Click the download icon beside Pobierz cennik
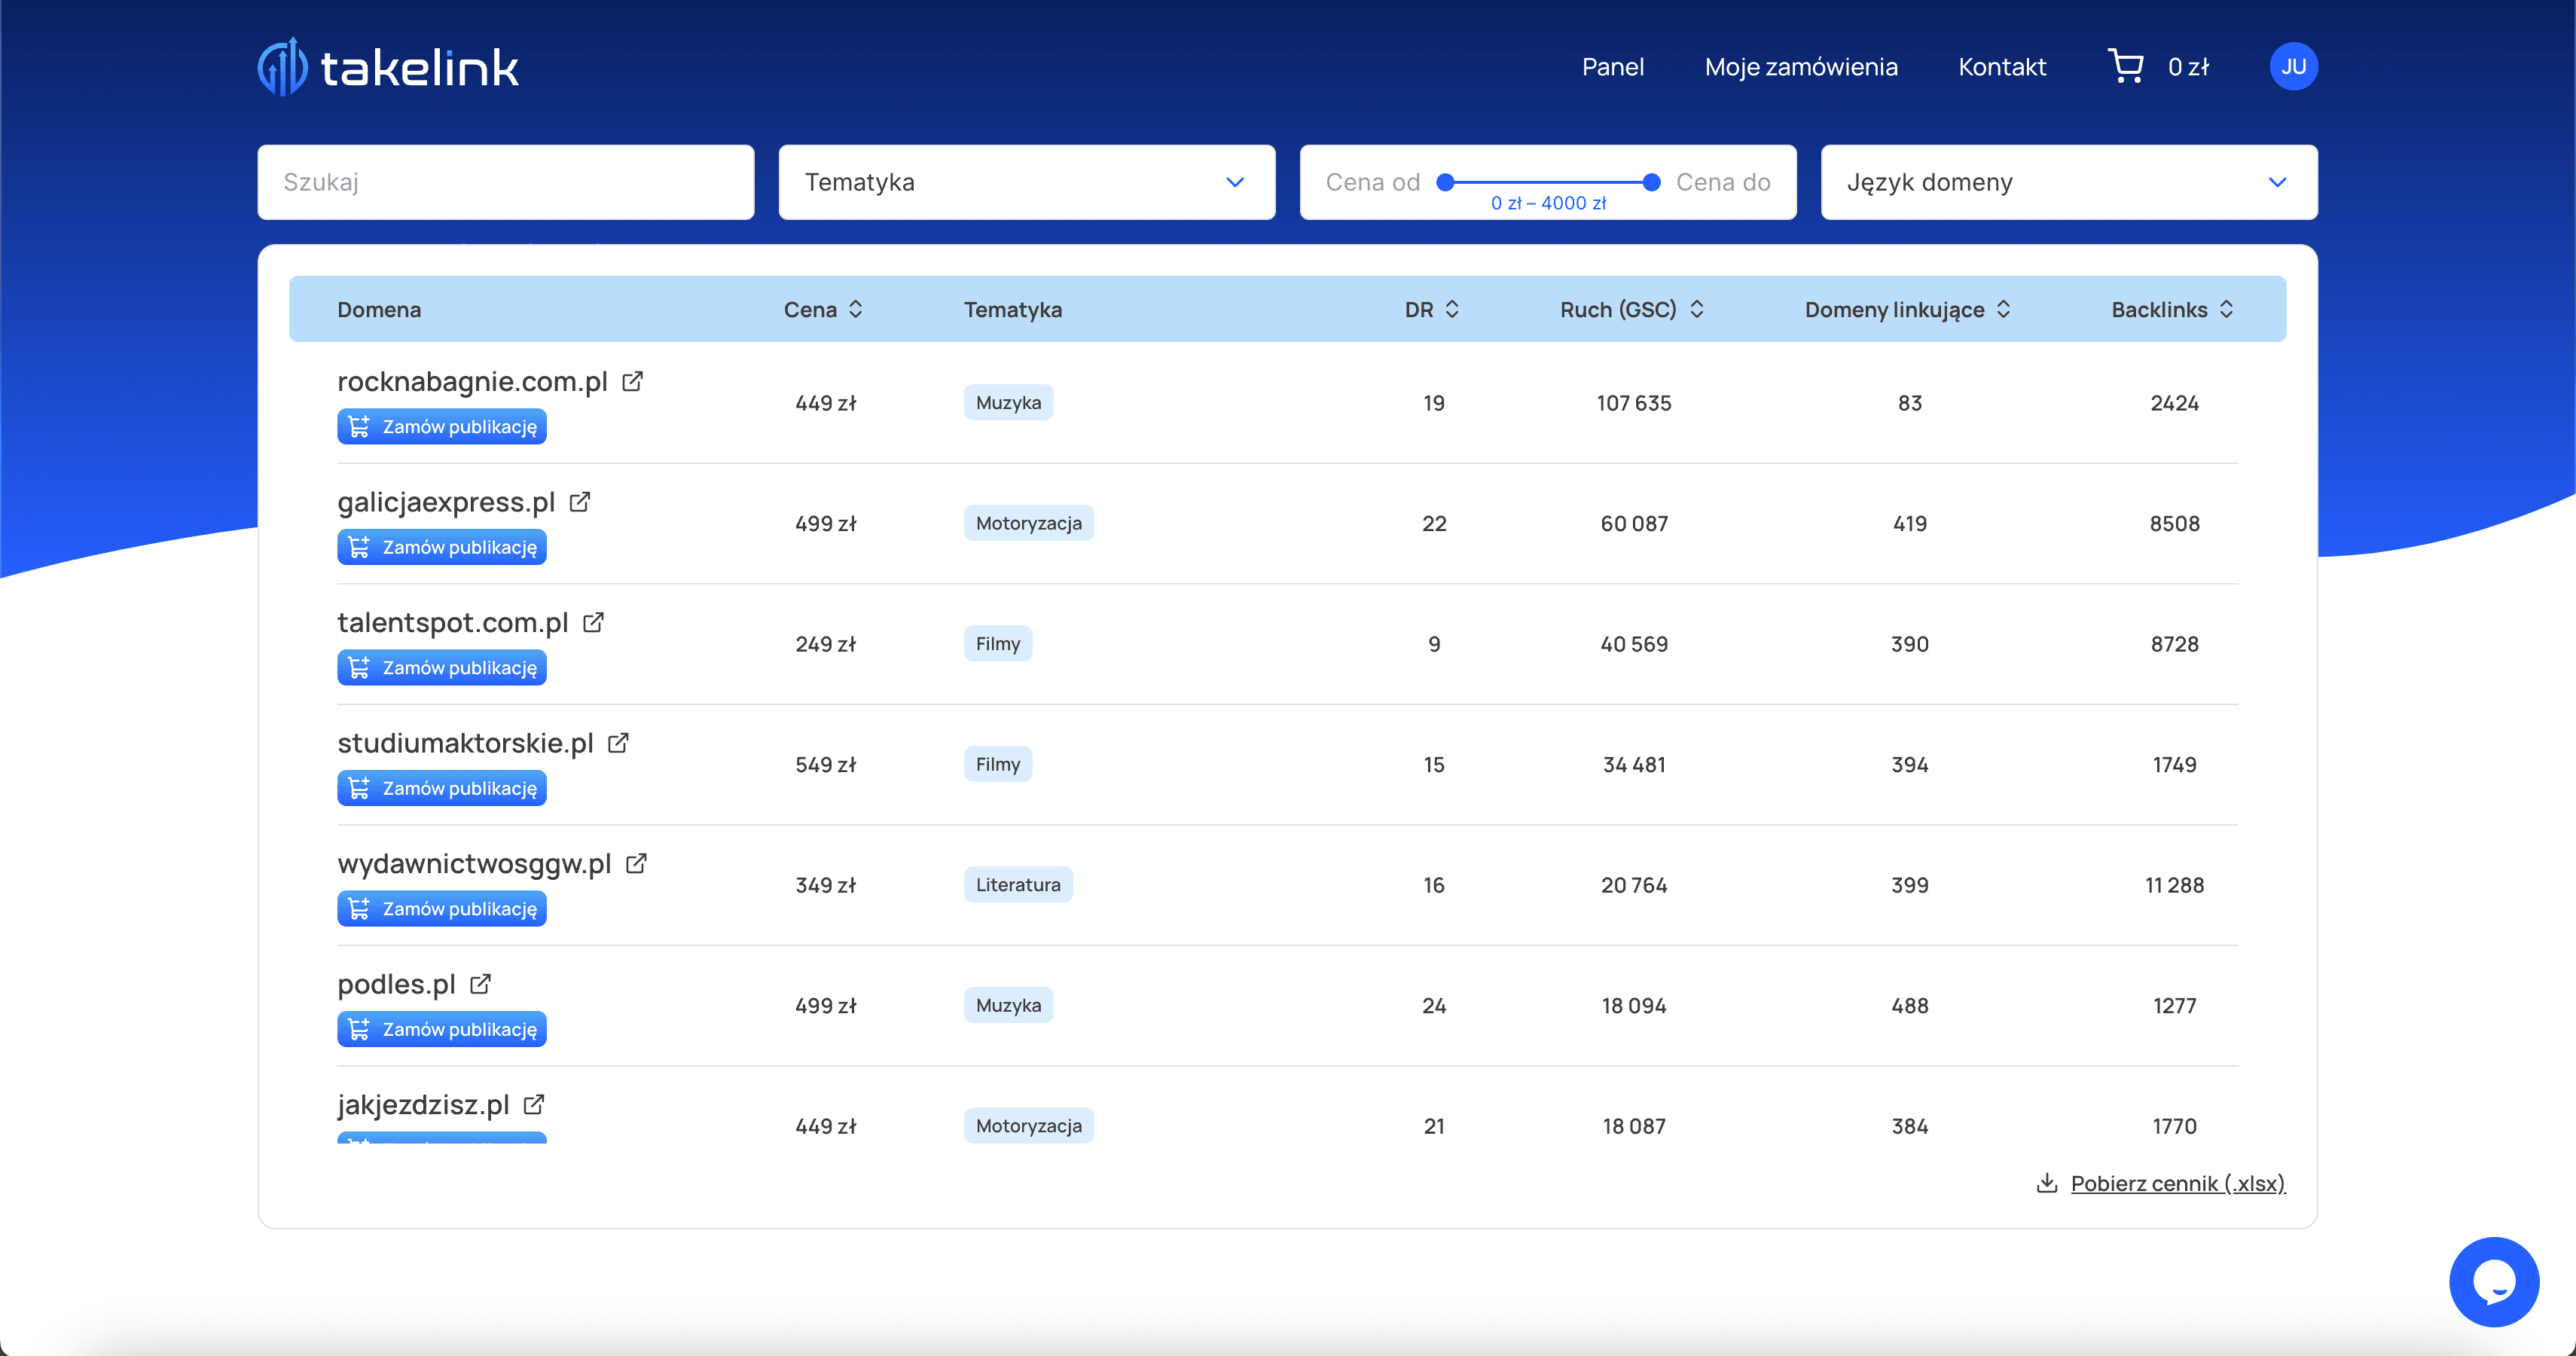The width and height of the screenshot is (2576, 1356). click(2047, 1183)
